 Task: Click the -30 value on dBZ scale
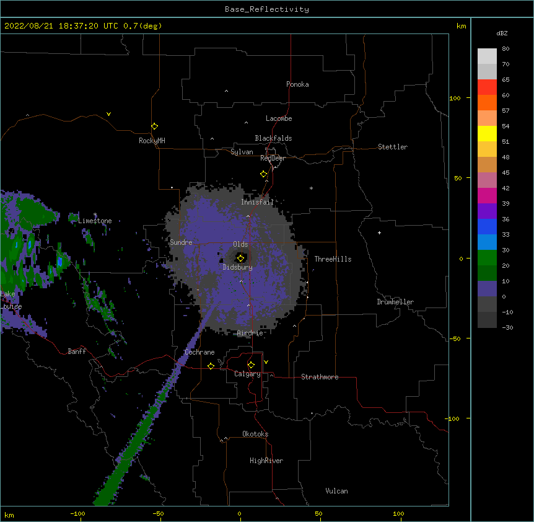pyautogui.click(x=508, y=327)
